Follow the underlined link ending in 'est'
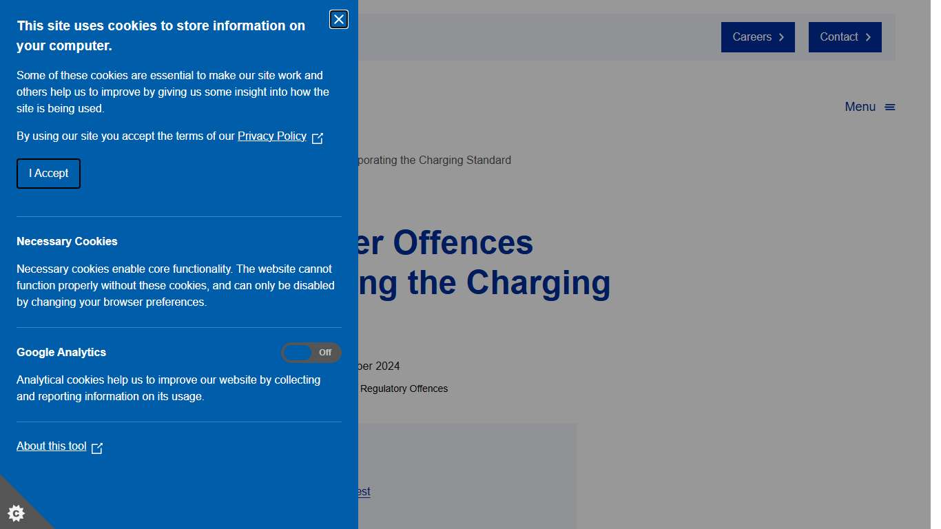This screenshot has height=529, width=941. pos(362,491)
